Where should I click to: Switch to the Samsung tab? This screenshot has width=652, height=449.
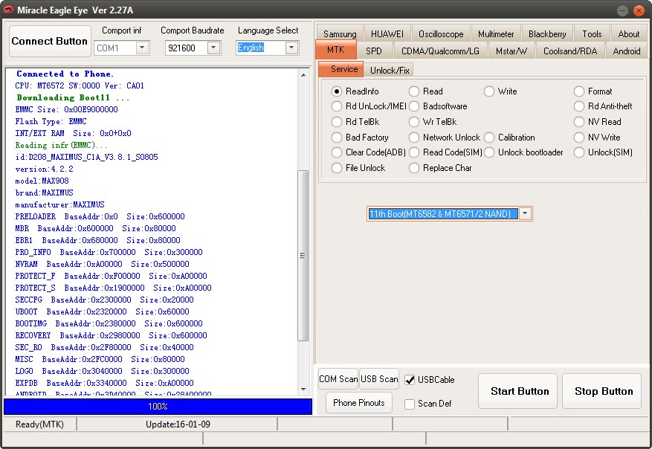(x=340, y=34)
